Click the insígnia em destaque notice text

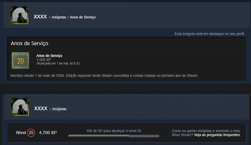click(x=210, y=34)
